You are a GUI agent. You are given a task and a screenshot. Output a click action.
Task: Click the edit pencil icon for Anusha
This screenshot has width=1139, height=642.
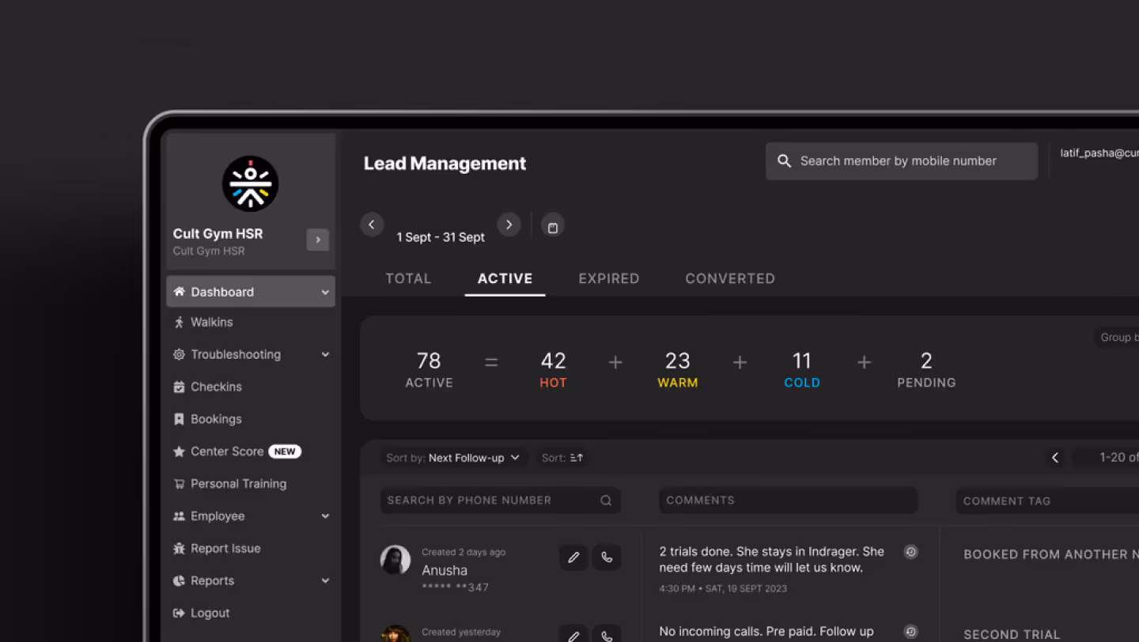click(573, 557)
